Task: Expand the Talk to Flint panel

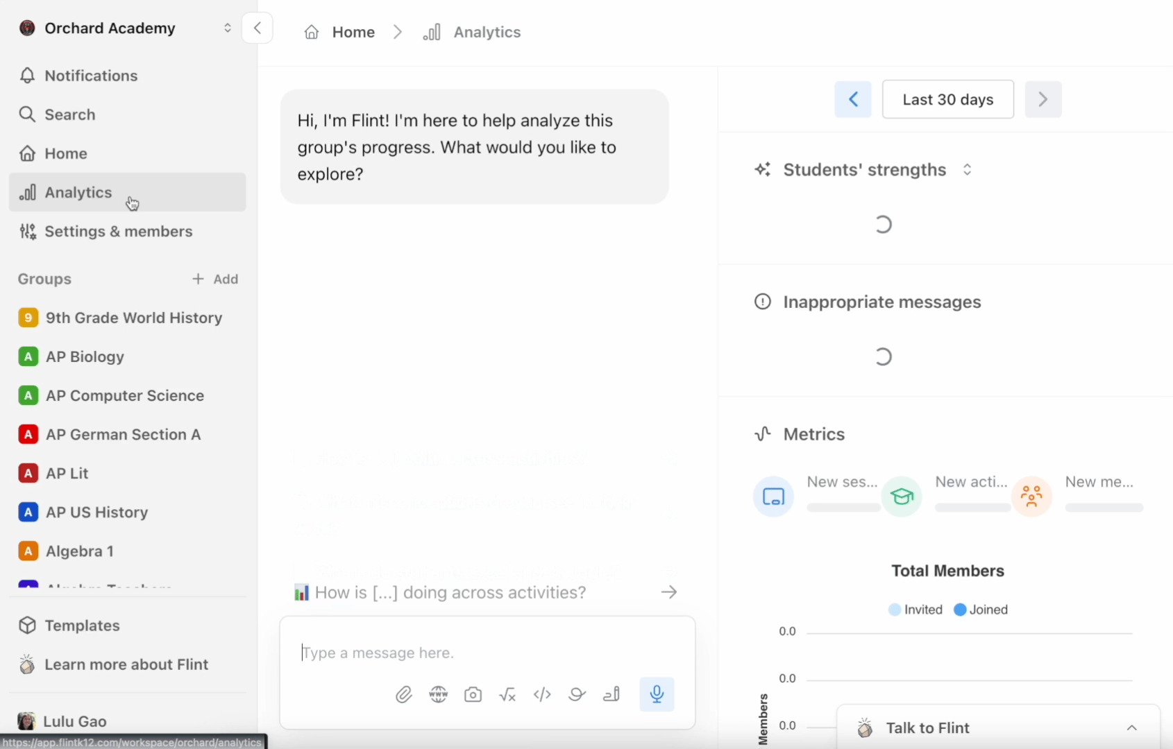Action: [x=998, y=728]
